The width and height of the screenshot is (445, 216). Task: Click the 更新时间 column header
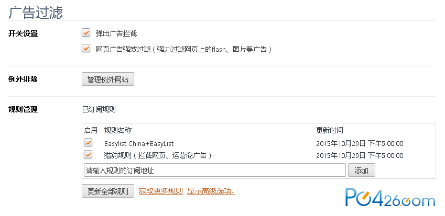pyautogui.click(x=330, y=130)
